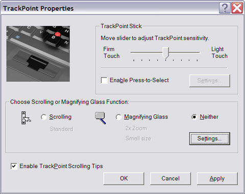
Task: Click the TrackPoint sensitivity slider thumb
Action: point(165,53)
